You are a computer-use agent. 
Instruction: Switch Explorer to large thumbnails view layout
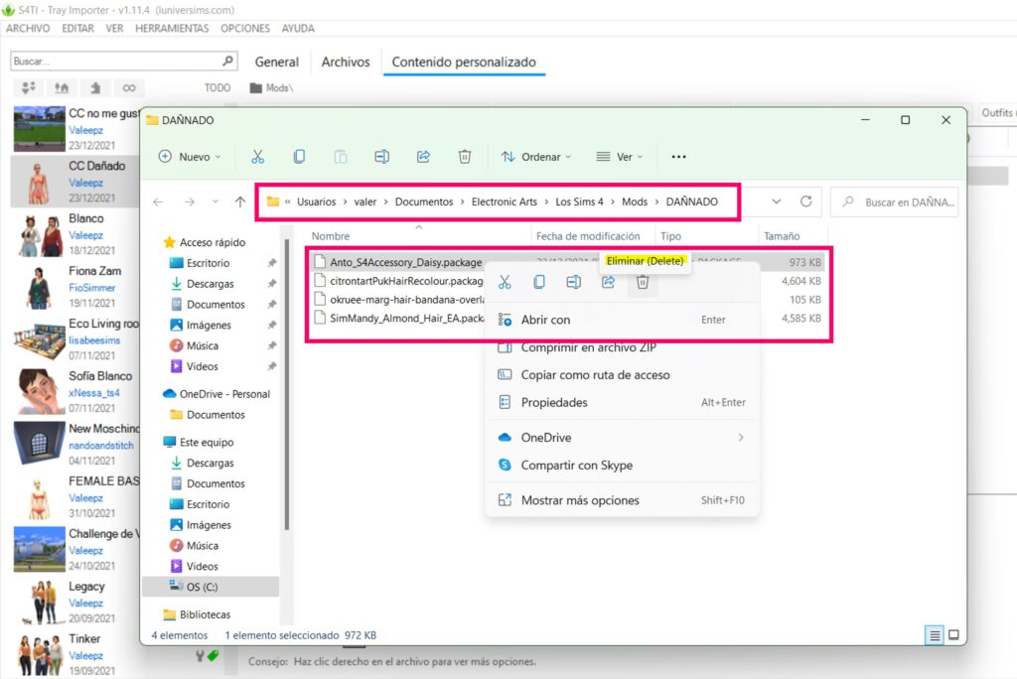pos(953,635)
